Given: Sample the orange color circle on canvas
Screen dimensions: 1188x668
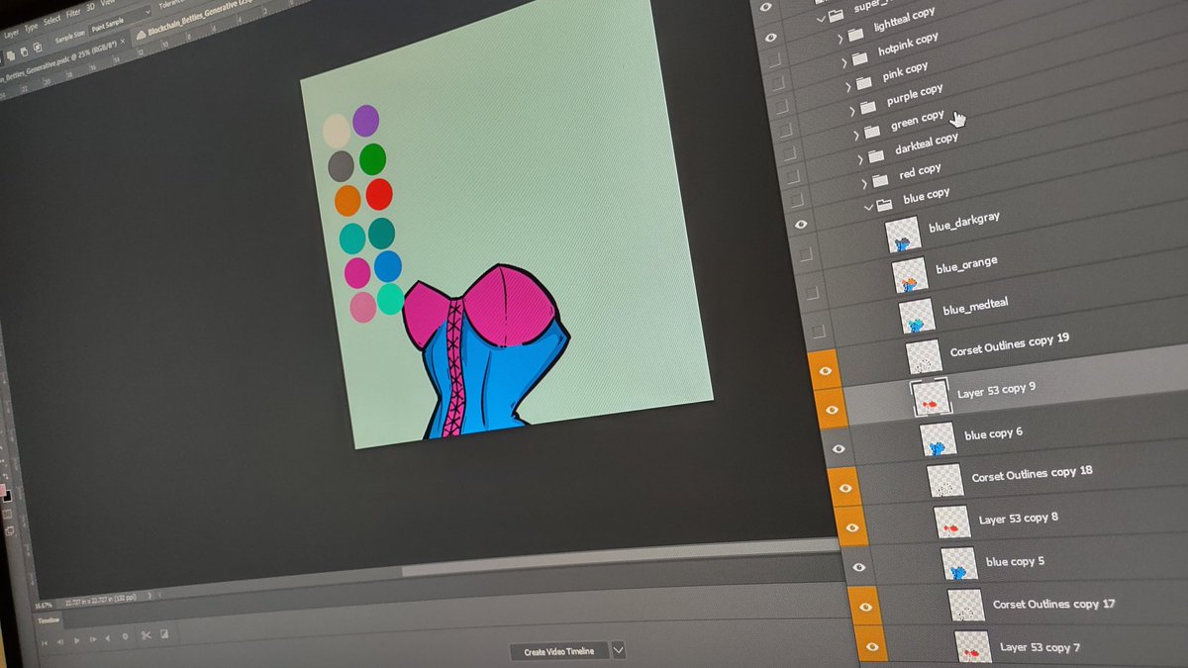Looking at the screenshot, I should (x=346, y=201).
